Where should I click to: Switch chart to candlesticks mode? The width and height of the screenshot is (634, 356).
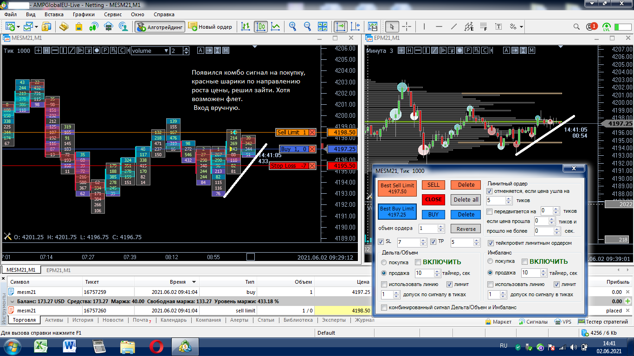(261, 26)
